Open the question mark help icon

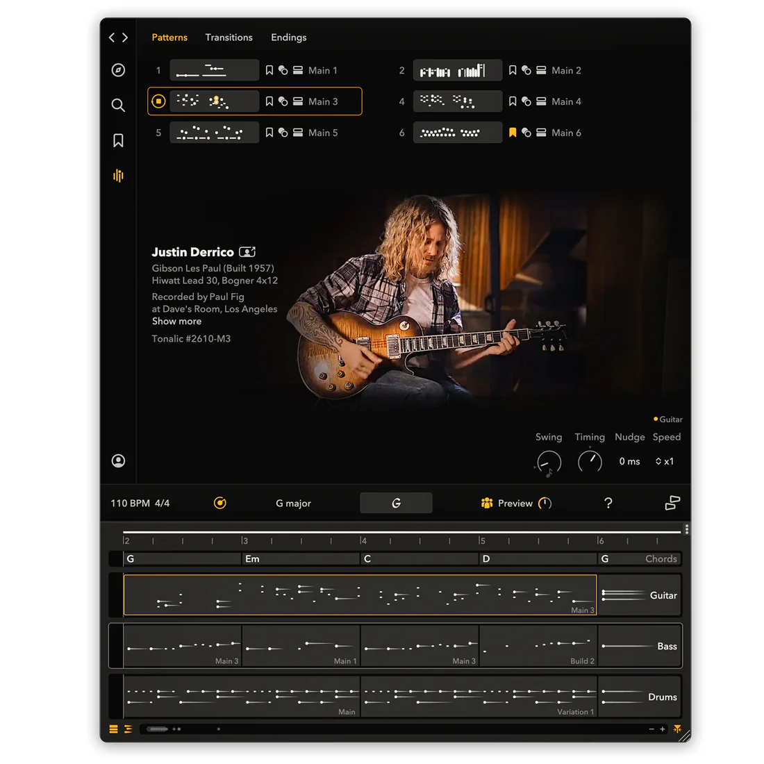[608, 504]
